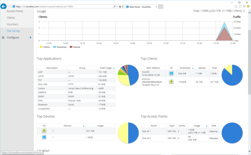251x155 pixels.
Task: Click the Windows icon in Top Devices table
Action: [x=44, y=137]
